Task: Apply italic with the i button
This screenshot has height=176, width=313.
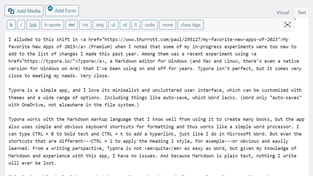Action: pyautogui.click(x=21, y=25)
